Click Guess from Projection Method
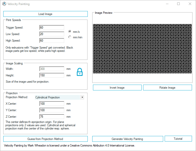The image size is (196, 151). [x=45, y=139]
